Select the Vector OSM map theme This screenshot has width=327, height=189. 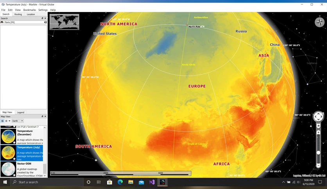22,169
